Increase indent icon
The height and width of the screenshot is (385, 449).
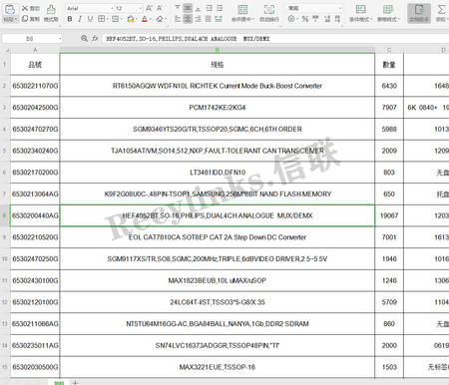click(220, 8)
